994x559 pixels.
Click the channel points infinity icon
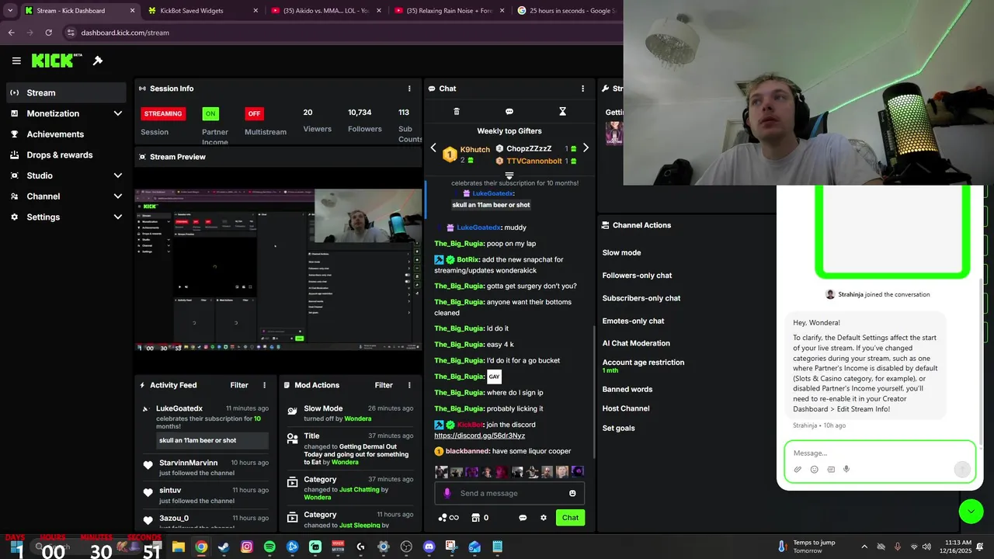tap(449, 518)
